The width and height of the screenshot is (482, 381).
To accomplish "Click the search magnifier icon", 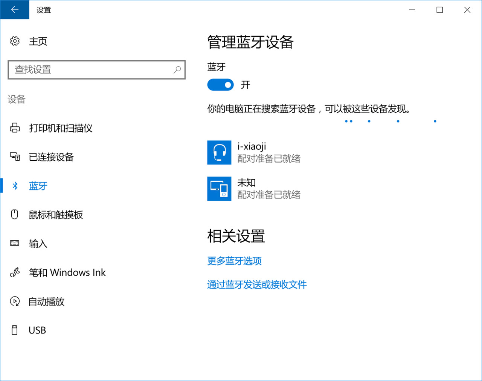I will 177,70.
